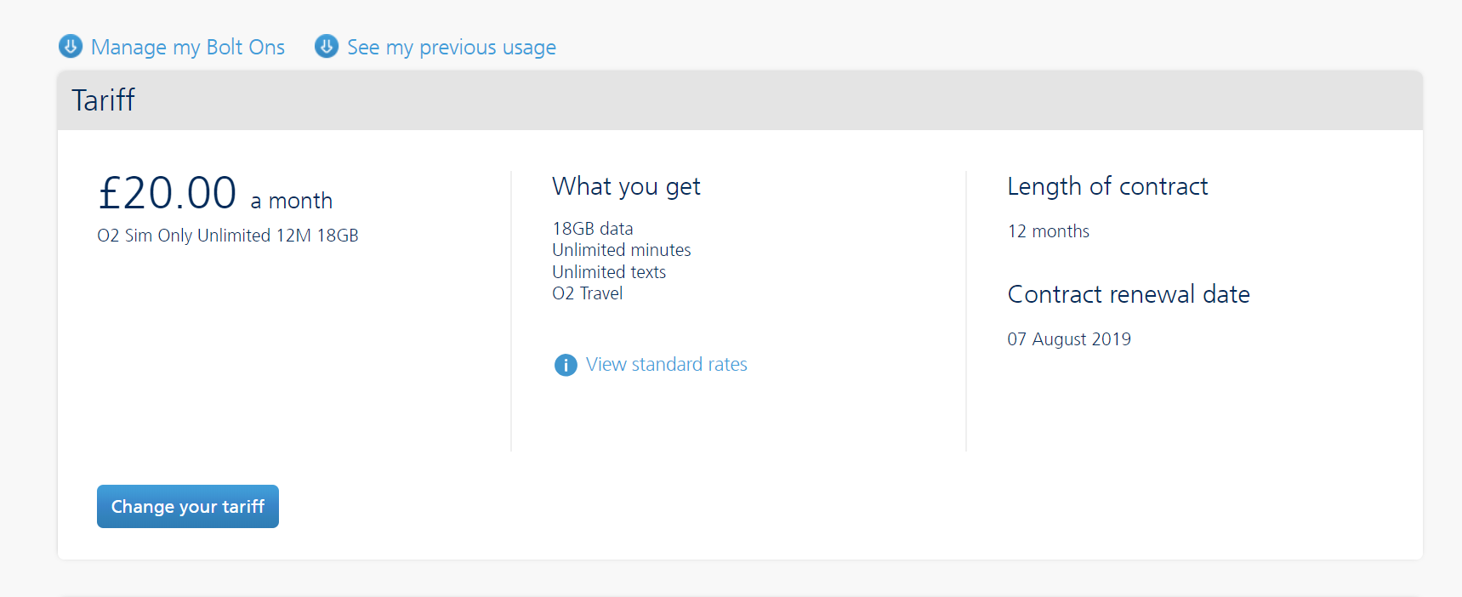The image size is (1462, 597).
Task: Select the O2 Sim Only Unlimited 12M 18GB text
Action: coord(227,236)
